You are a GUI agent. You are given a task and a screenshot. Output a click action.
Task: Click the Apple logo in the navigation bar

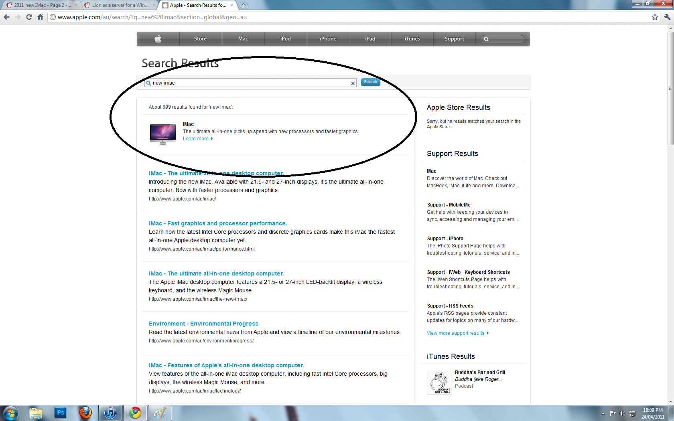(158, 39)
